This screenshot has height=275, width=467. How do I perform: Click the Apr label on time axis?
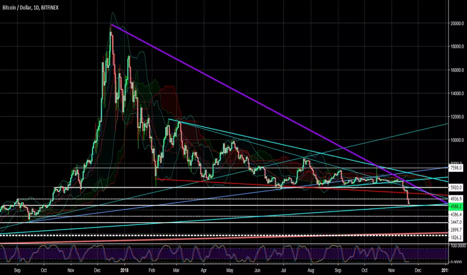click(204, 270)
